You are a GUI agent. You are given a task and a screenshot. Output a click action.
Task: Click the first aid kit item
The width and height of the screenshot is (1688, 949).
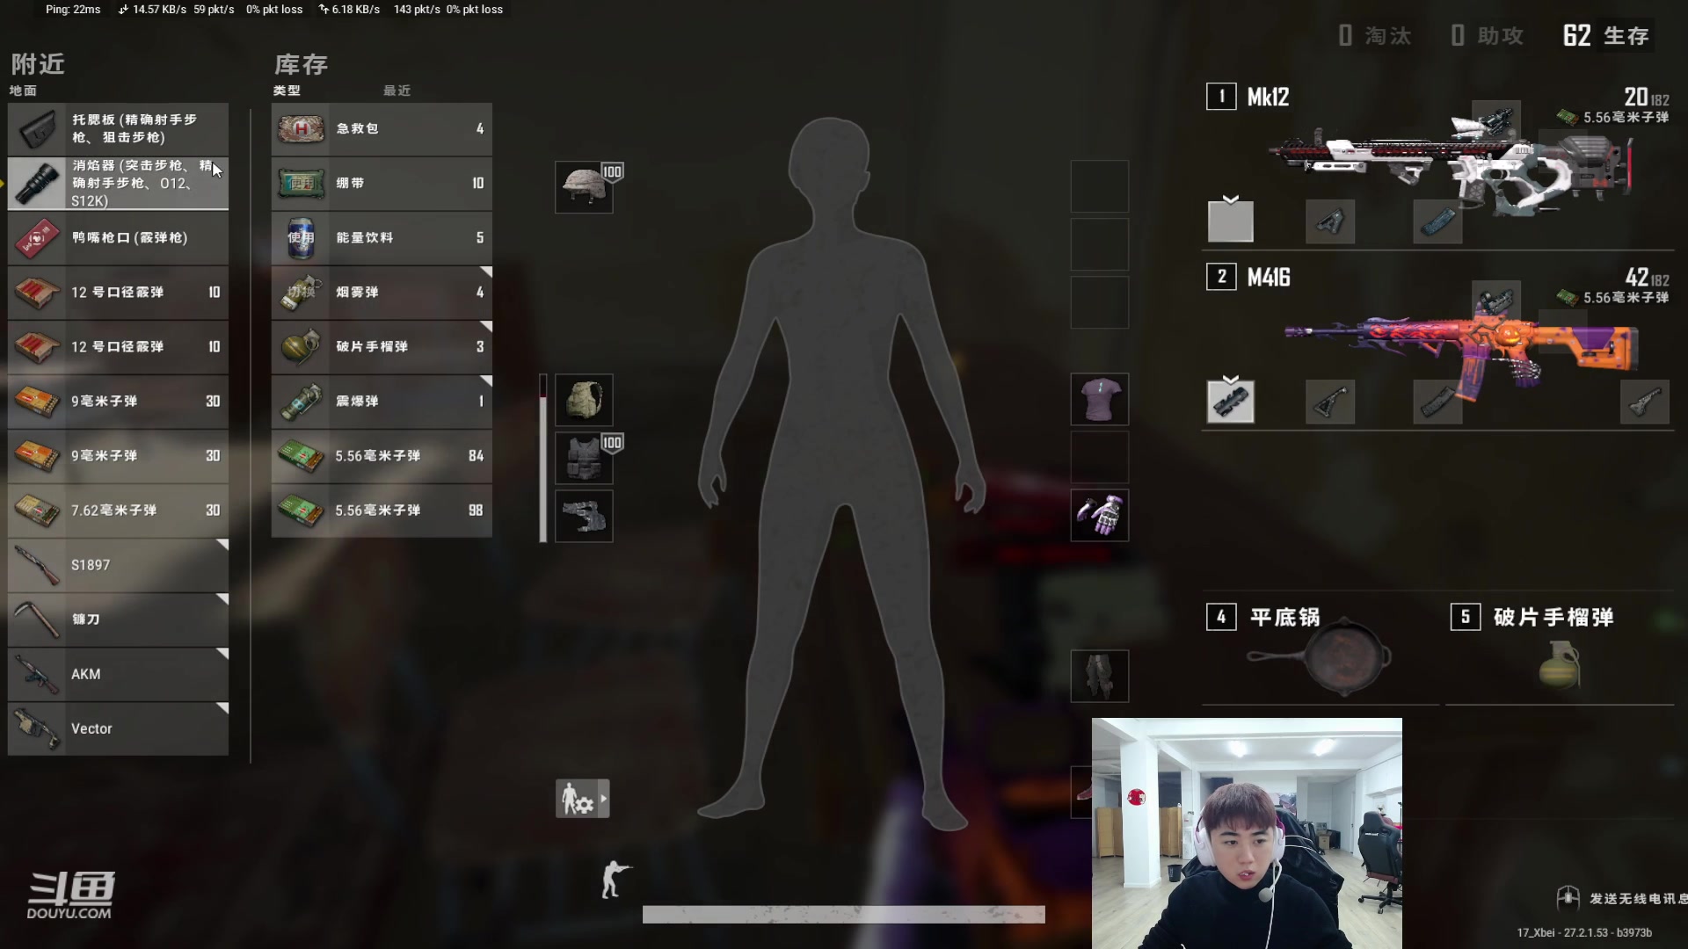(382, 128)
